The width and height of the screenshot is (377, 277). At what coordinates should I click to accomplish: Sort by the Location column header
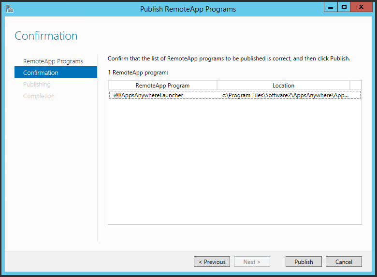tap(283, 86)
